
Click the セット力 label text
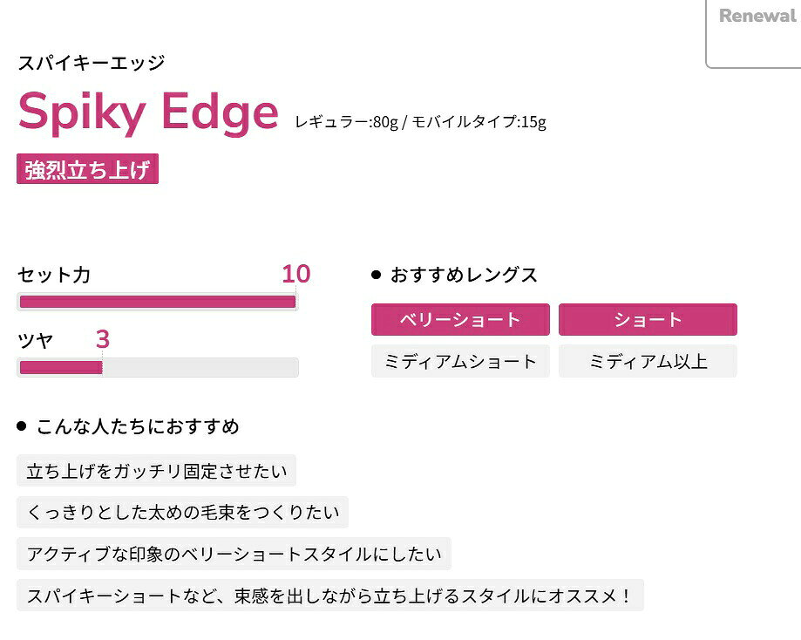(54, 275)
